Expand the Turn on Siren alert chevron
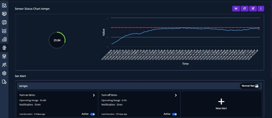The image size is (272, 118). coord(94,95)
